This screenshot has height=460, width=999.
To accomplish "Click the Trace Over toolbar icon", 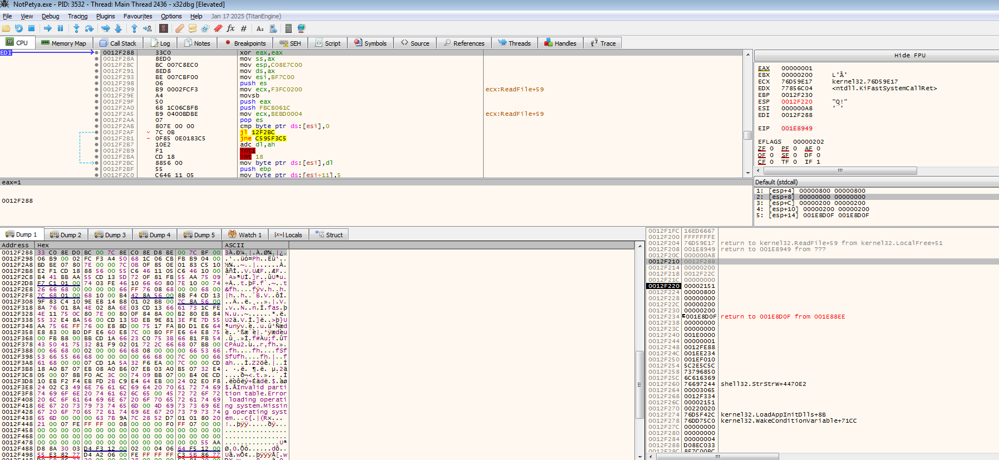I will pyautogui.click(x=118, y=28).
